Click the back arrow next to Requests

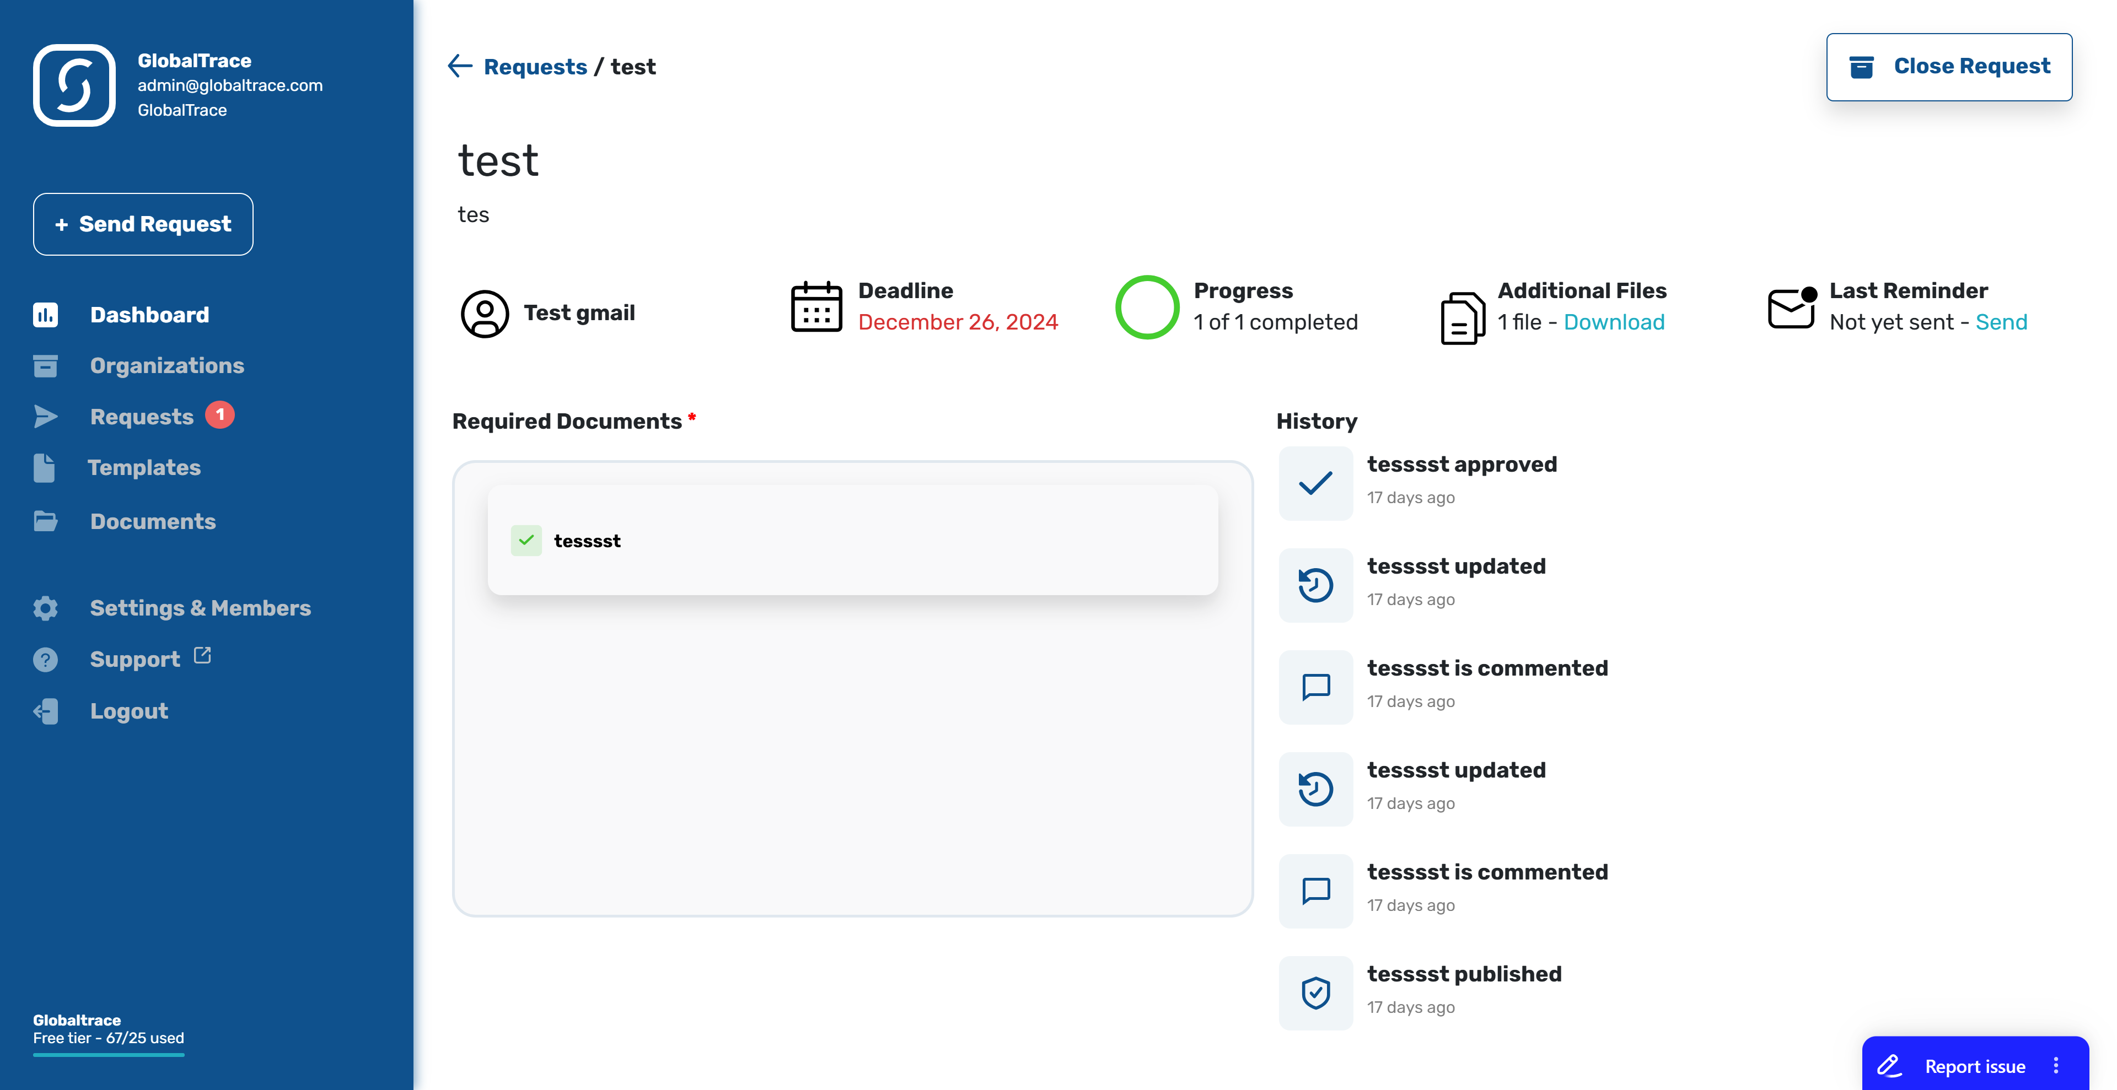[x=460, y=66]
